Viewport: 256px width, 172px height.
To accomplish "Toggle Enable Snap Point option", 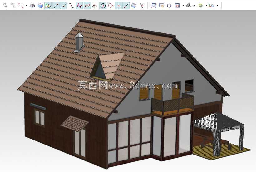I will pyautogui.click(x=48, y=6).
